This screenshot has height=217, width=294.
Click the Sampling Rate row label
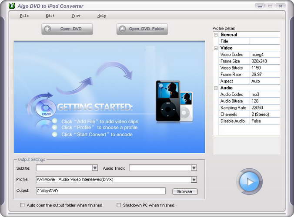coord(234,108)
